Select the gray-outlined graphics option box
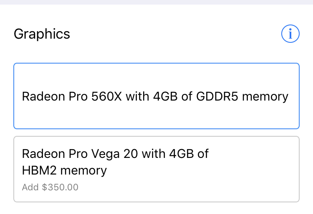The height and width of the screenshot is (214, 313). 156,169
